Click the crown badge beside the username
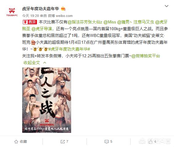The width and height of the screenshot is (174, 147). coord(63,9)
